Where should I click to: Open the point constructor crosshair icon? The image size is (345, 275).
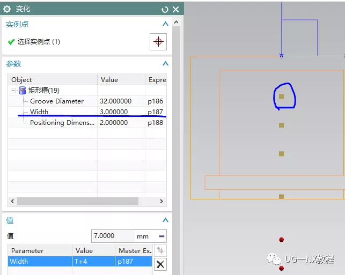(158, 42)
